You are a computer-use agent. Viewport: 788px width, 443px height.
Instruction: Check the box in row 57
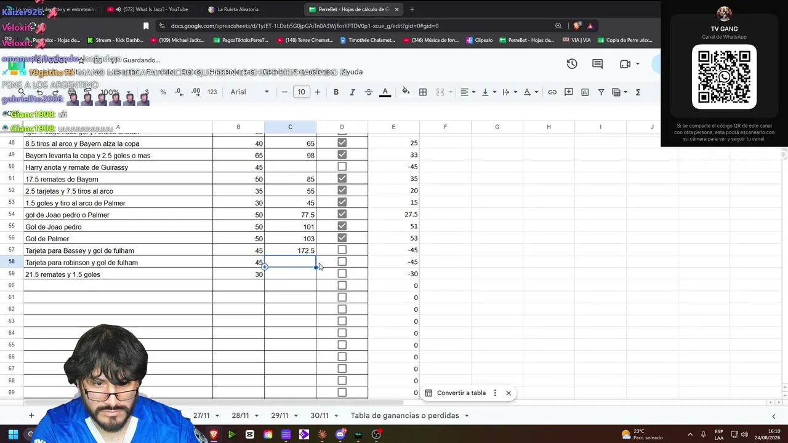click(342, 250)
